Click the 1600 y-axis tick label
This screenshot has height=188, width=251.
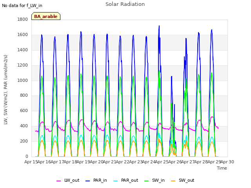pyautogui.click(x=23, y=34)
